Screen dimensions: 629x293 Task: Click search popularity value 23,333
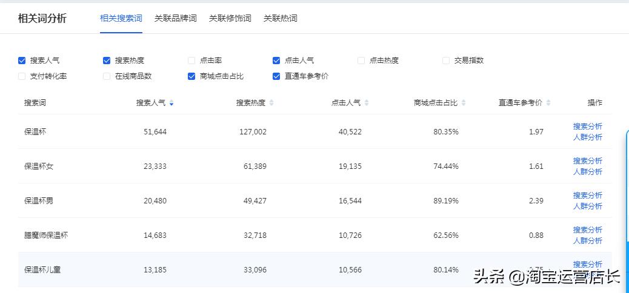(155, 166)
